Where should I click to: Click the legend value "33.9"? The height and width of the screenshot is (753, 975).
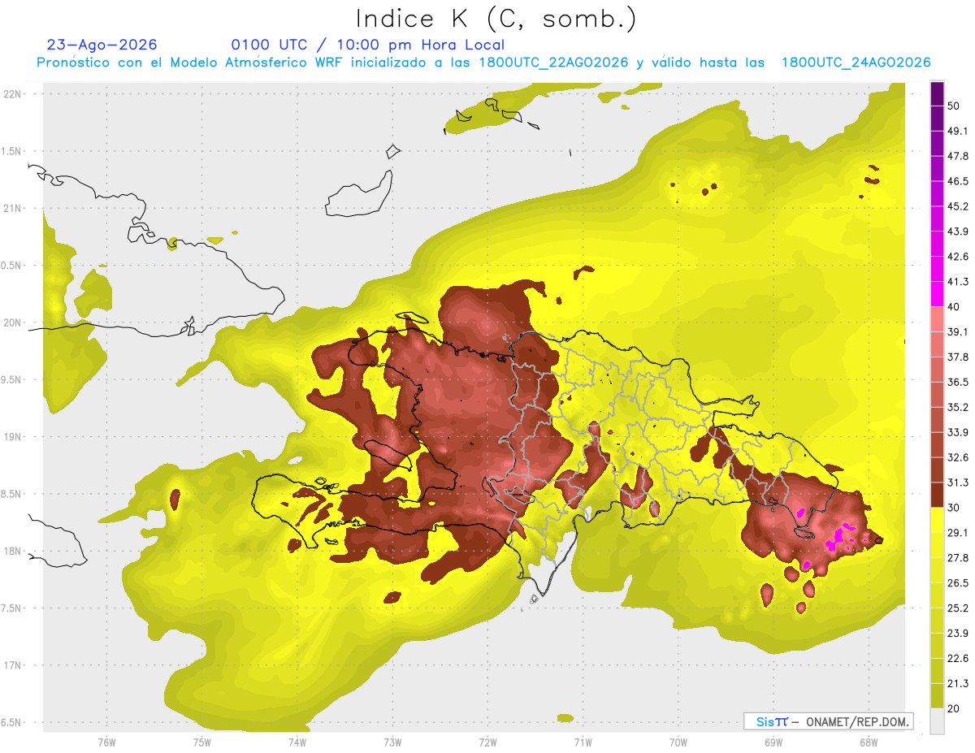coord(958,432)
